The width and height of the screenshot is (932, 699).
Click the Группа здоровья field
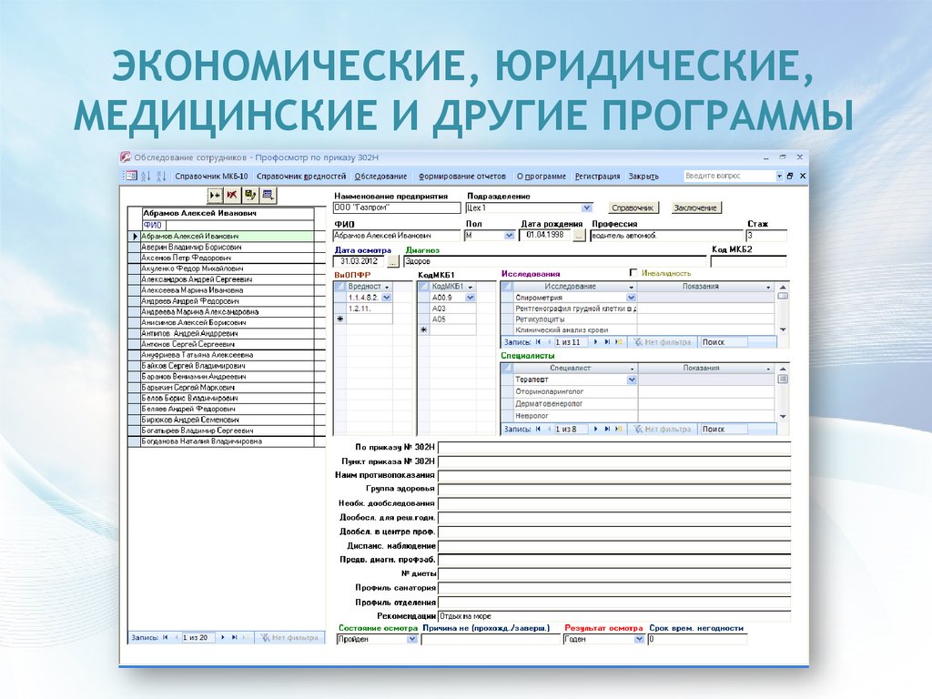[x=614, y=490]
